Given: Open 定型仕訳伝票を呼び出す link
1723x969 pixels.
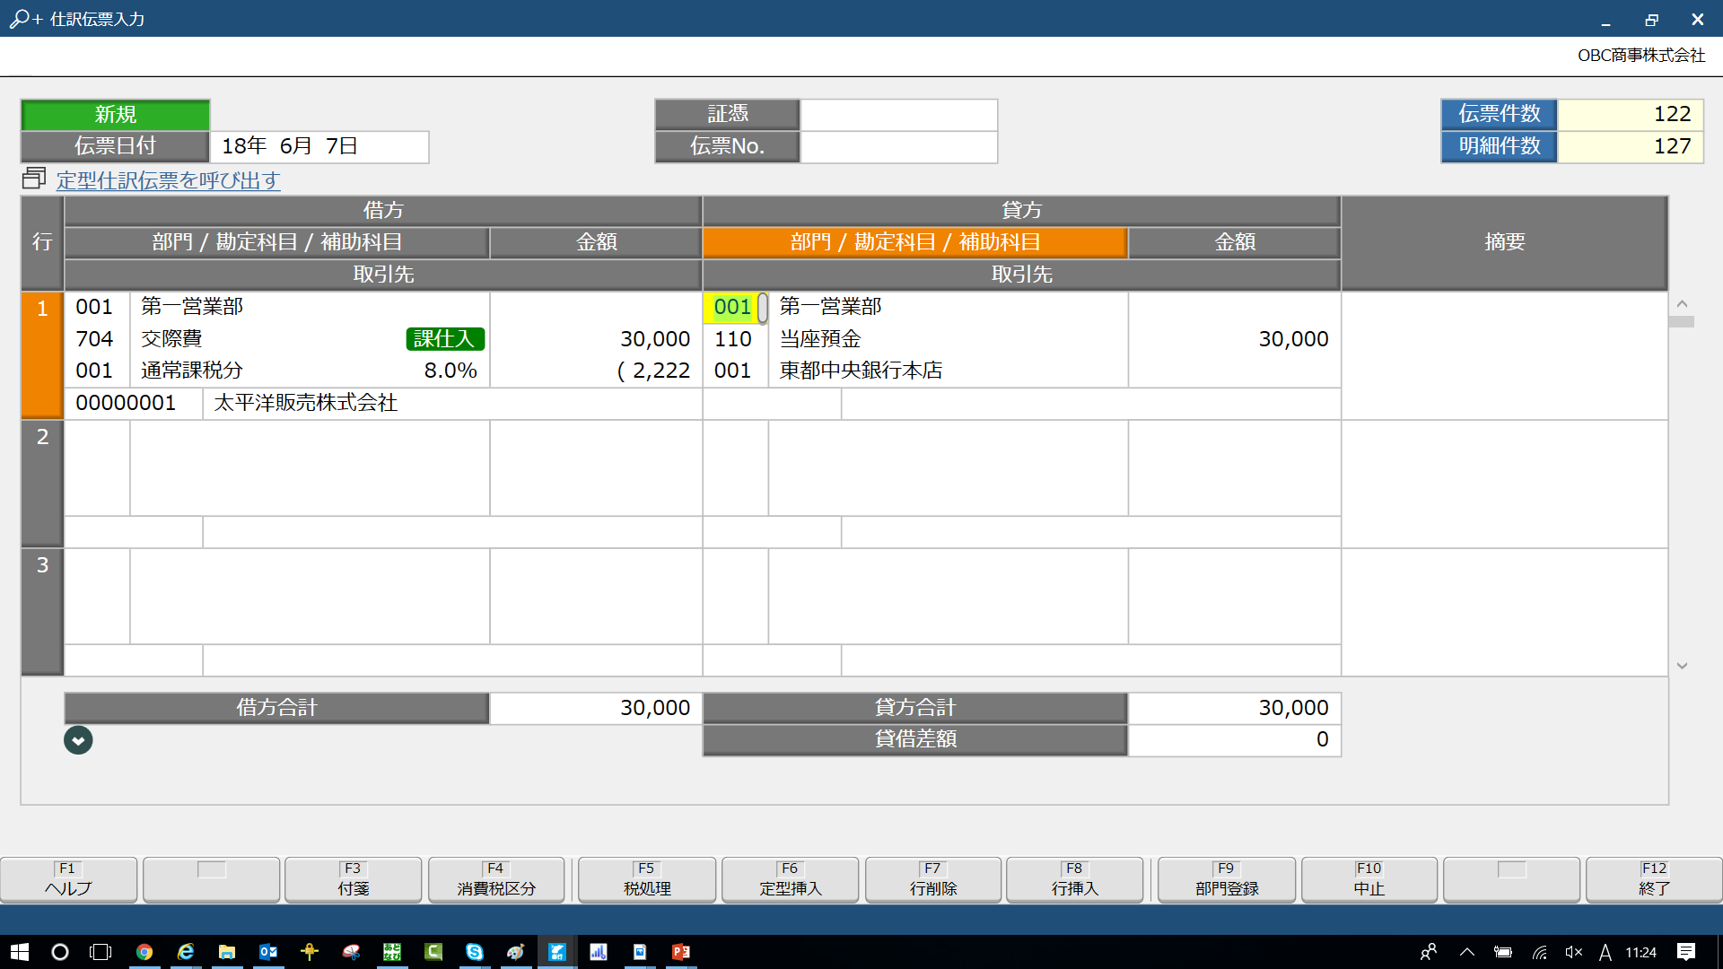Looking at the screenshot, I should [169, 180].
